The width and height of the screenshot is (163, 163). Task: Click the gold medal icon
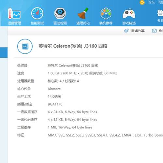click(142, 2)
